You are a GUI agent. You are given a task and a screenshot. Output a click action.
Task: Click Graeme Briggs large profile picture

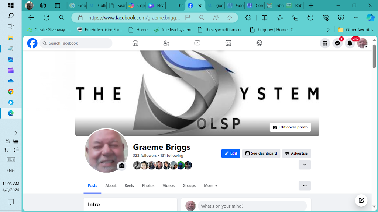click(x=106, y=151)
